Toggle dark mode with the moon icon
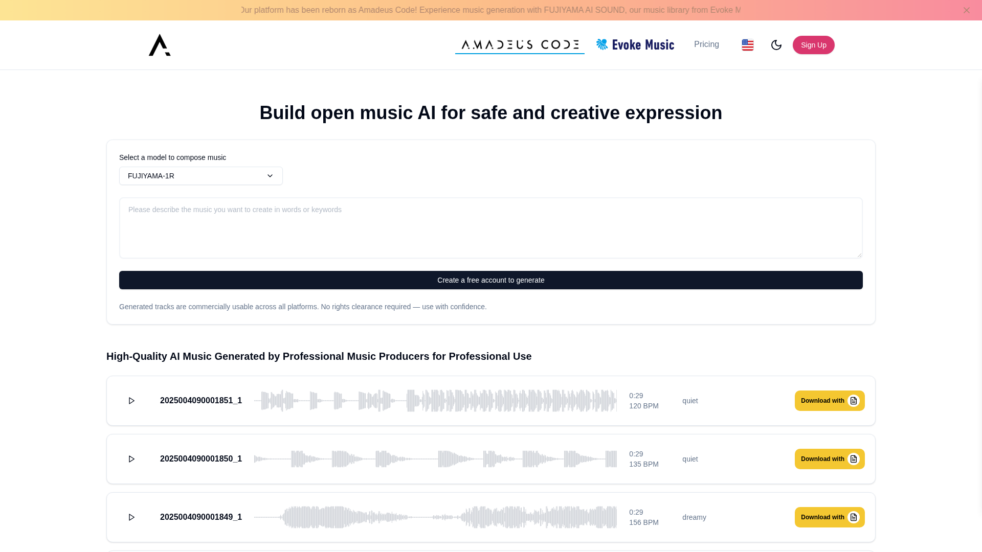This screenshot has height=552, width=982. coord(776,45)
